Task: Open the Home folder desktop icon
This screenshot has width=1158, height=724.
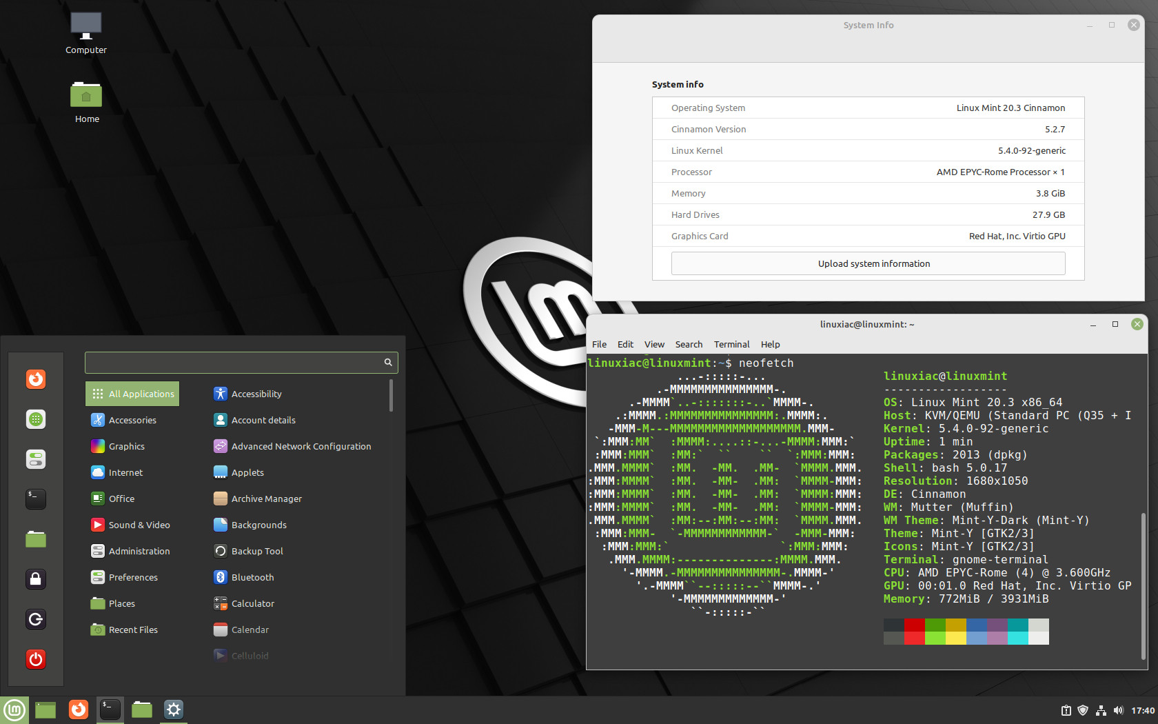Action: pos(86,102)
